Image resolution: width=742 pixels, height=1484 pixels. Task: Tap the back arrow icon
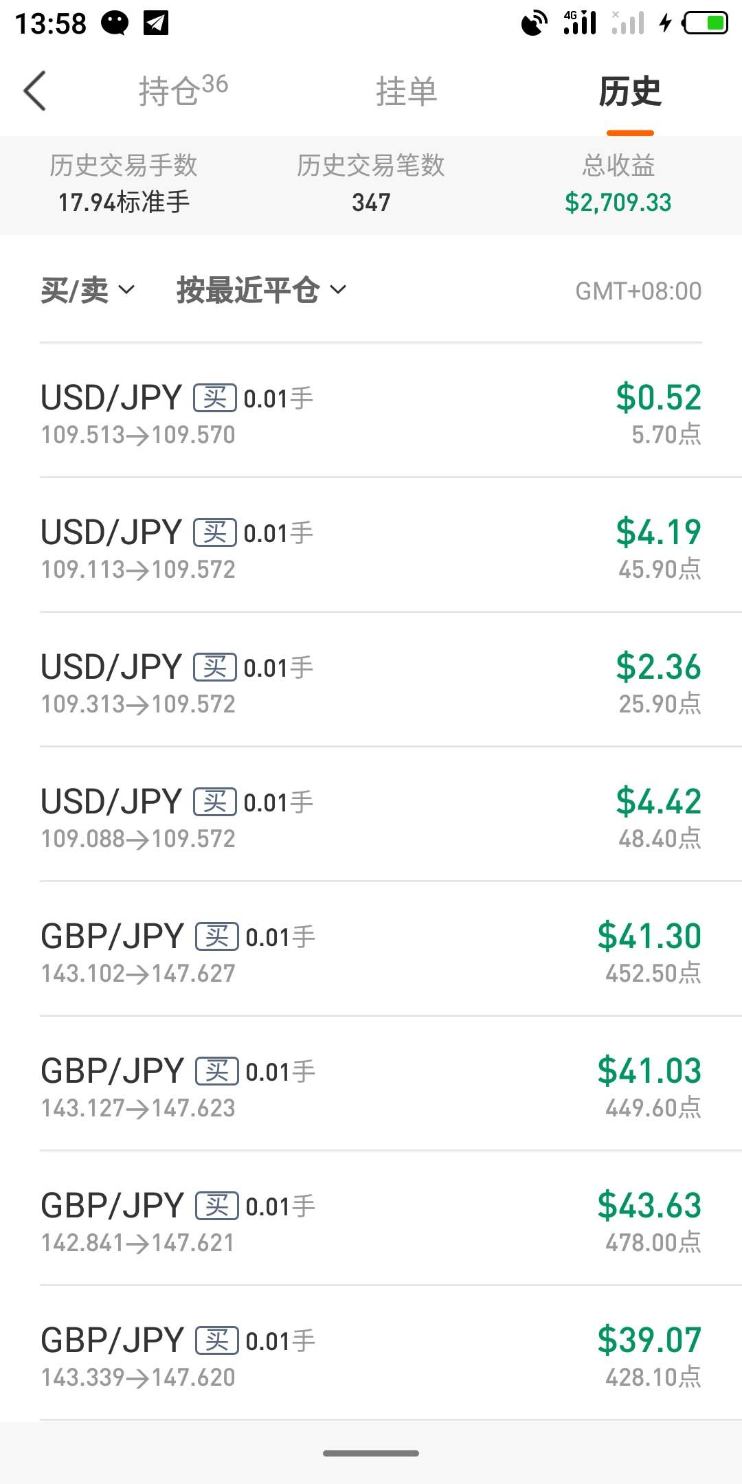point(35,91)
